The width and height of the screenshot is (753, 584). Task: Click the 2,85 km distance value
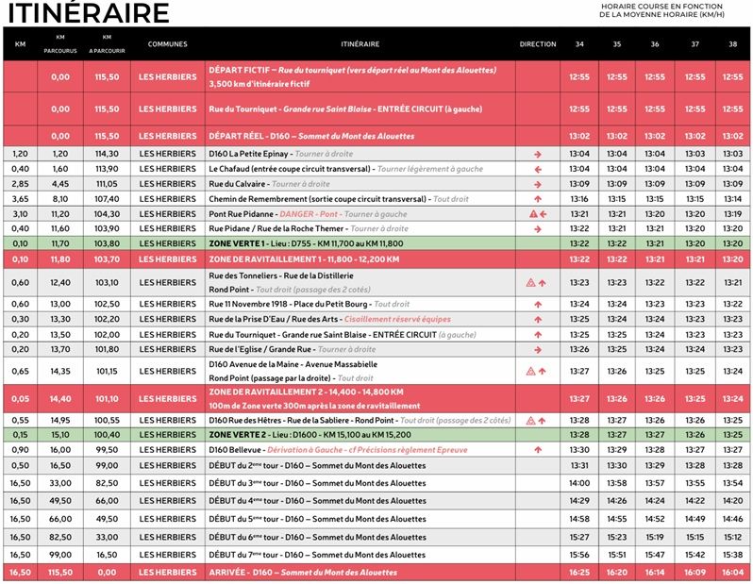[20, 184]
